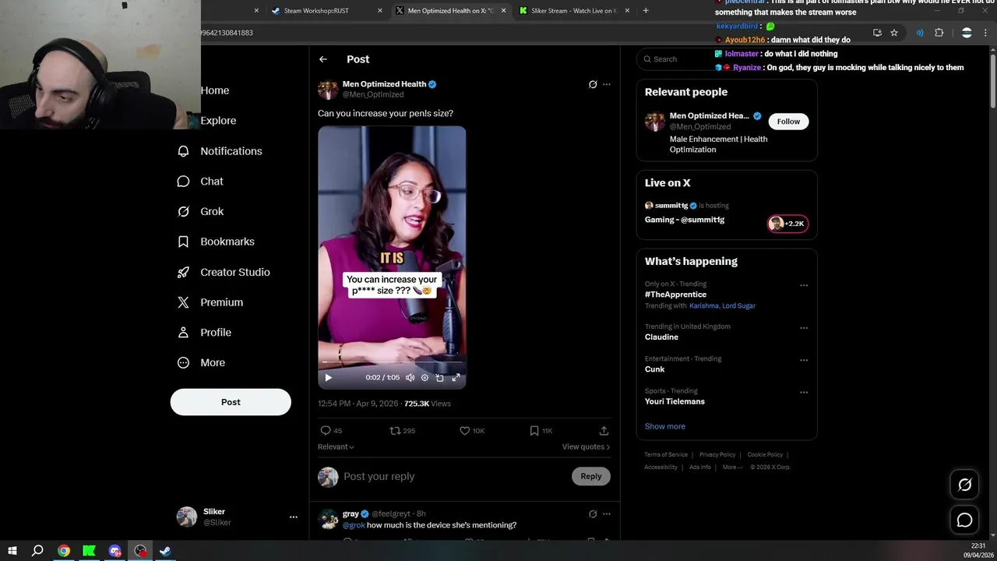
Task: Click Grok icon on the main post
Action: (593, 84)
